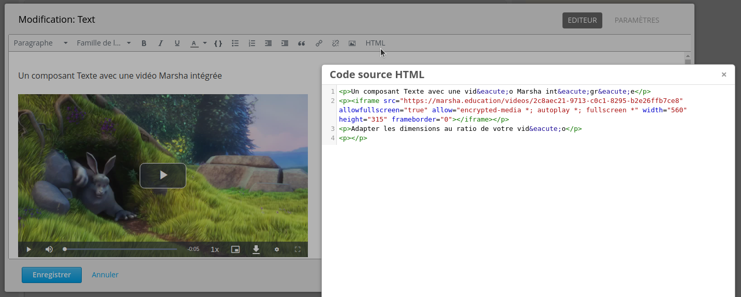This screenshot has height=297, width=741.
Task: Toggle italic formatting in toolbar
Action: click(x=160, y=43)
